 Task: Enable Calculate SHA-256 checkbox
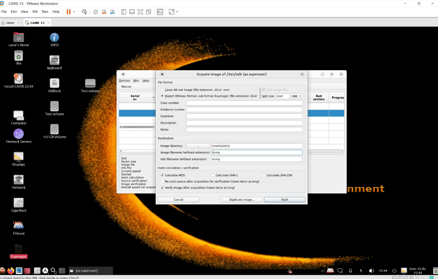(264, 175)
